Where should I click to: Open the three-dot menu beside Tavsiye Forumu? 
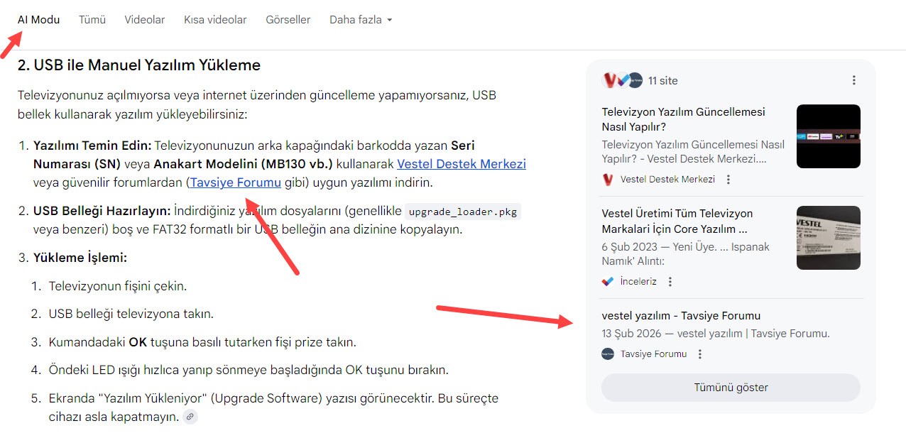(699, 354)
